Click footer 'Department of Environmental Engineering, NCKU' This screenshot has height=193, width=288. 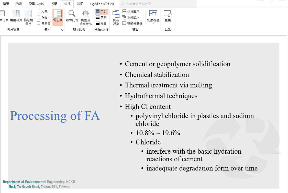click(39, 182)
